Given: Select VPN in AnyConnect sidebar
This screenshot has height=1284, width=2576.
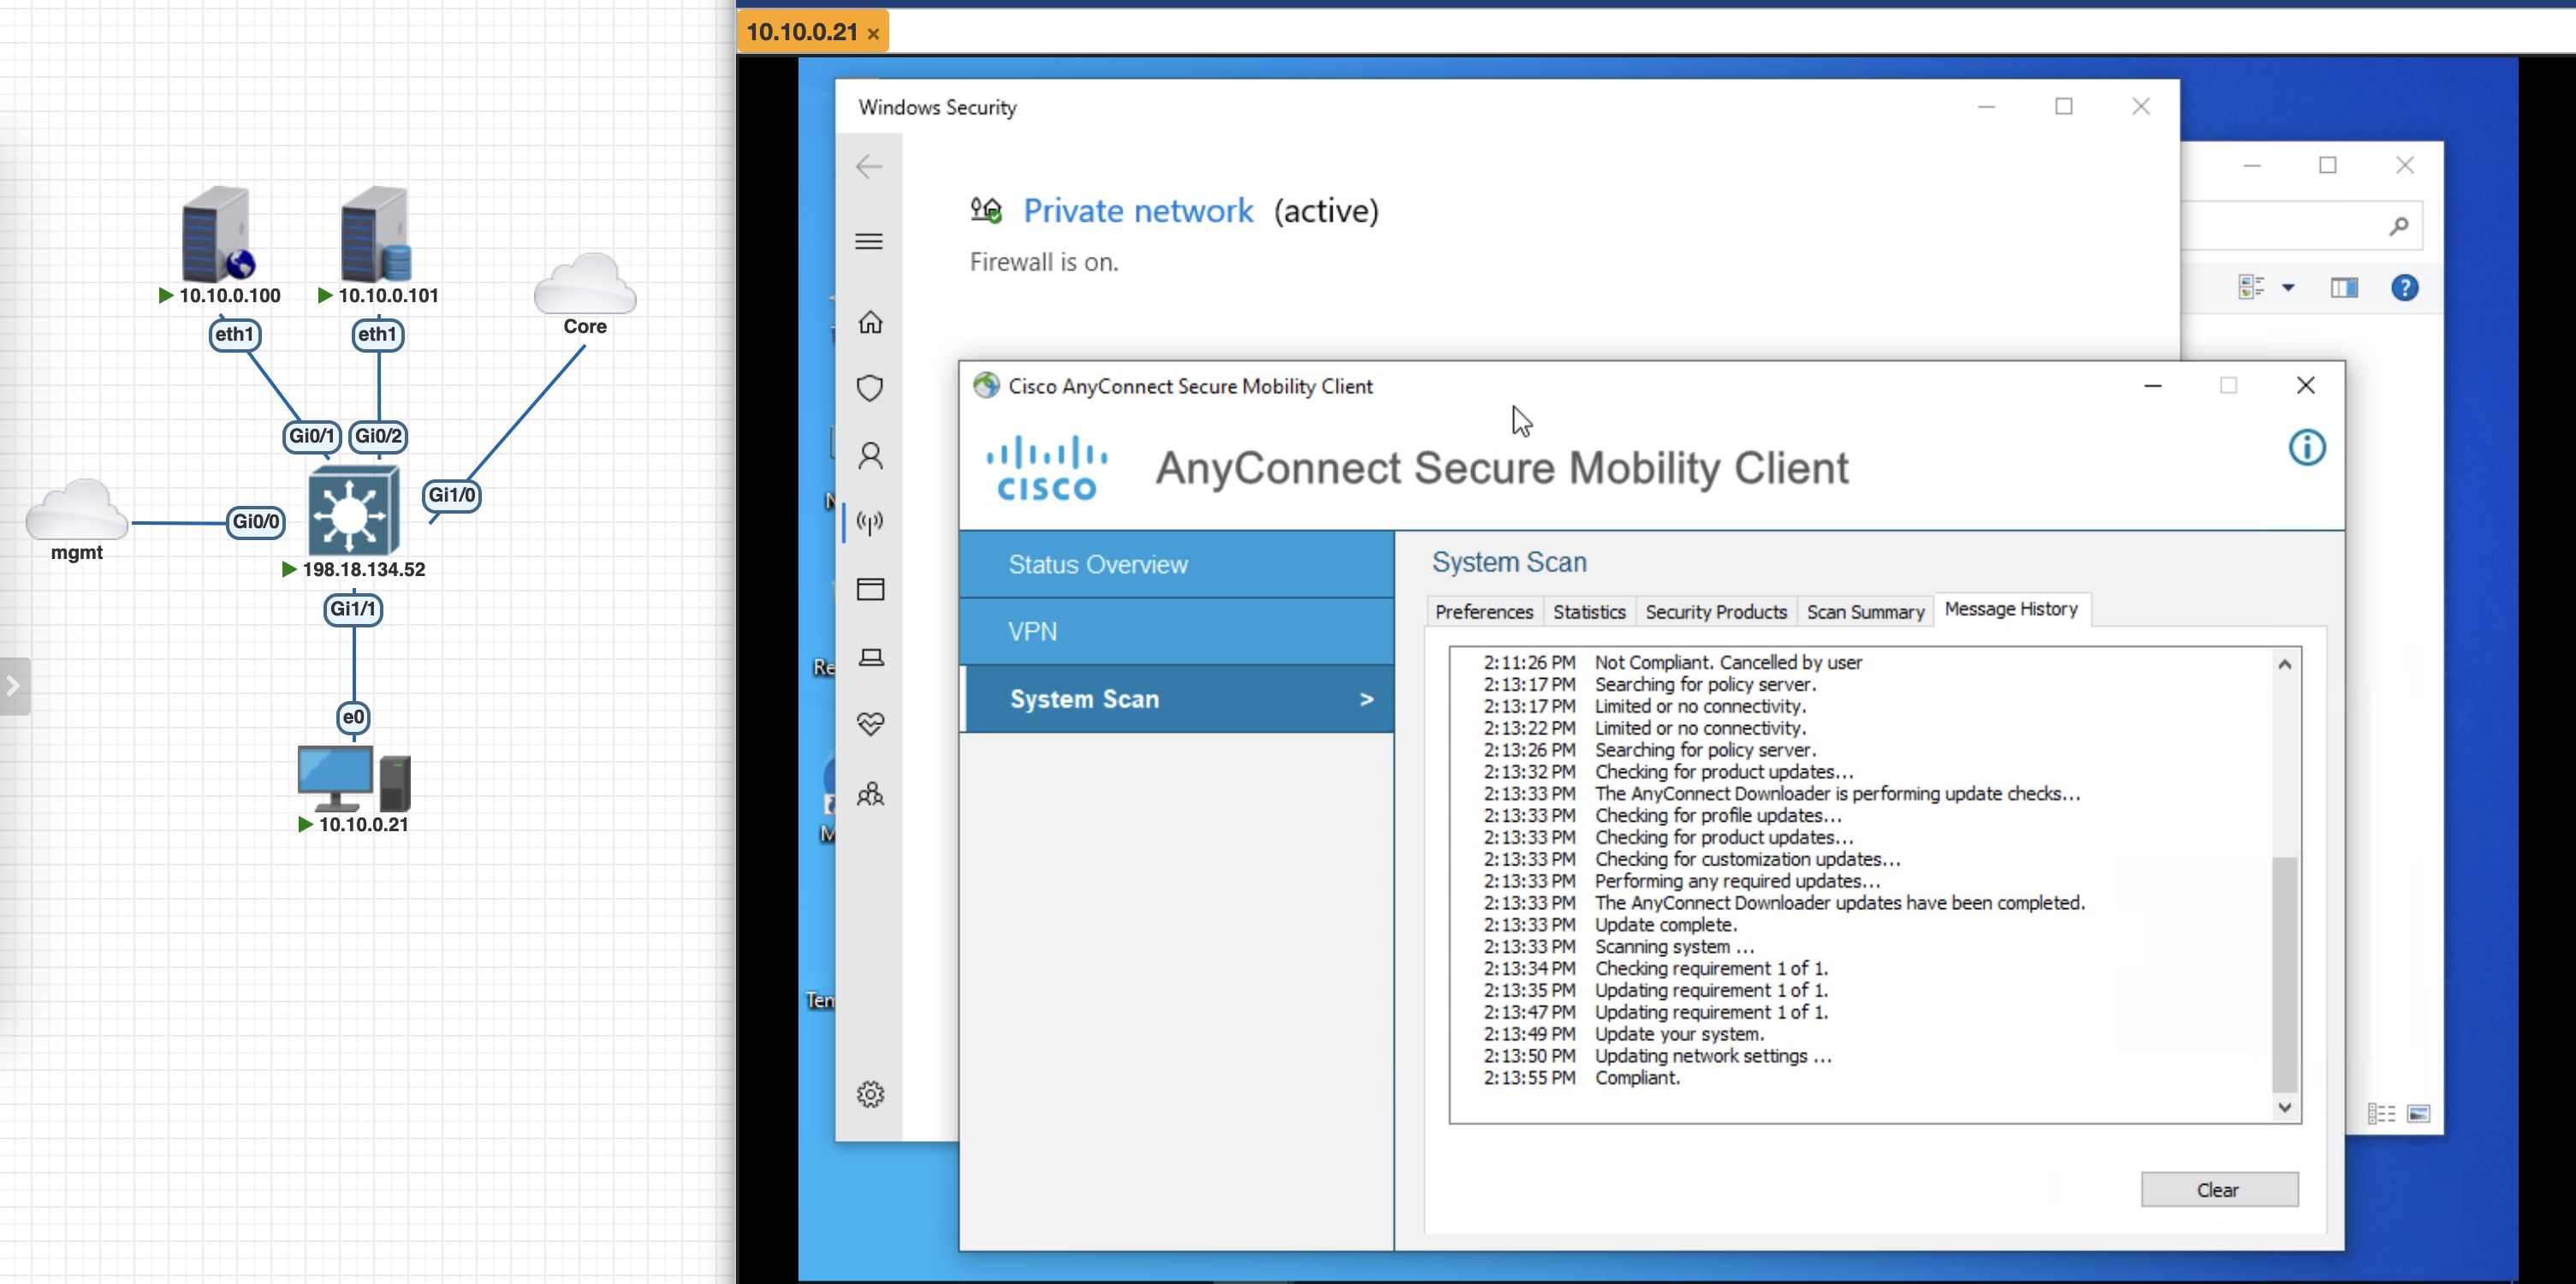Looking at the screenshot, I should click(x=1032, y=631).
